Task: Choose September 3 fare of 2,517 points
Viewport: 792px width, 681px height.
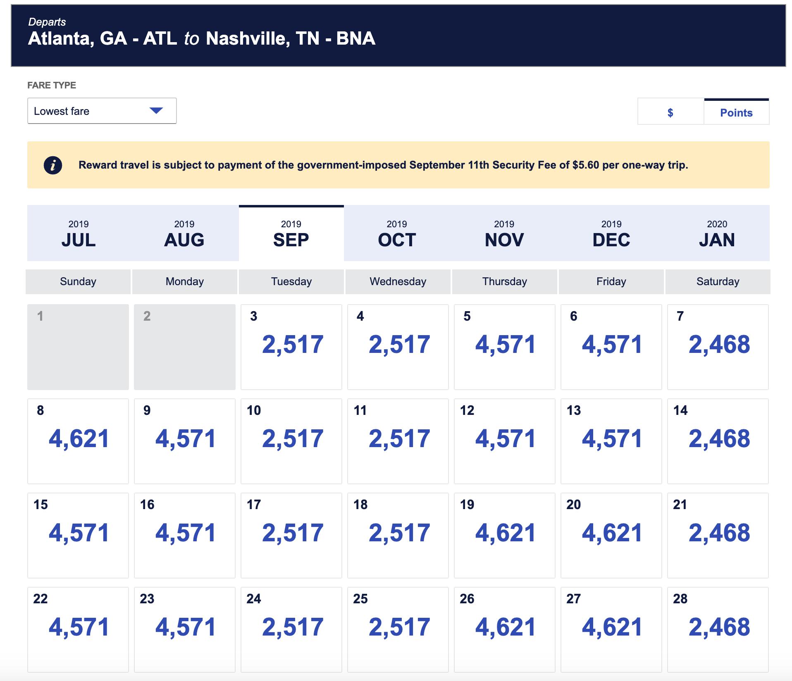Action: (x=291, y=347)
